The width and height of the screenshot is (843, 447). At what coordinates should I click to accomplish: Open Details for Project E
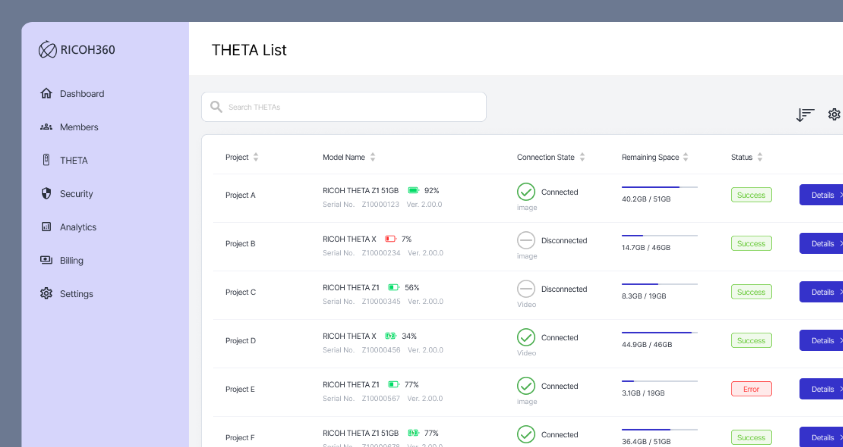point(821,389)
